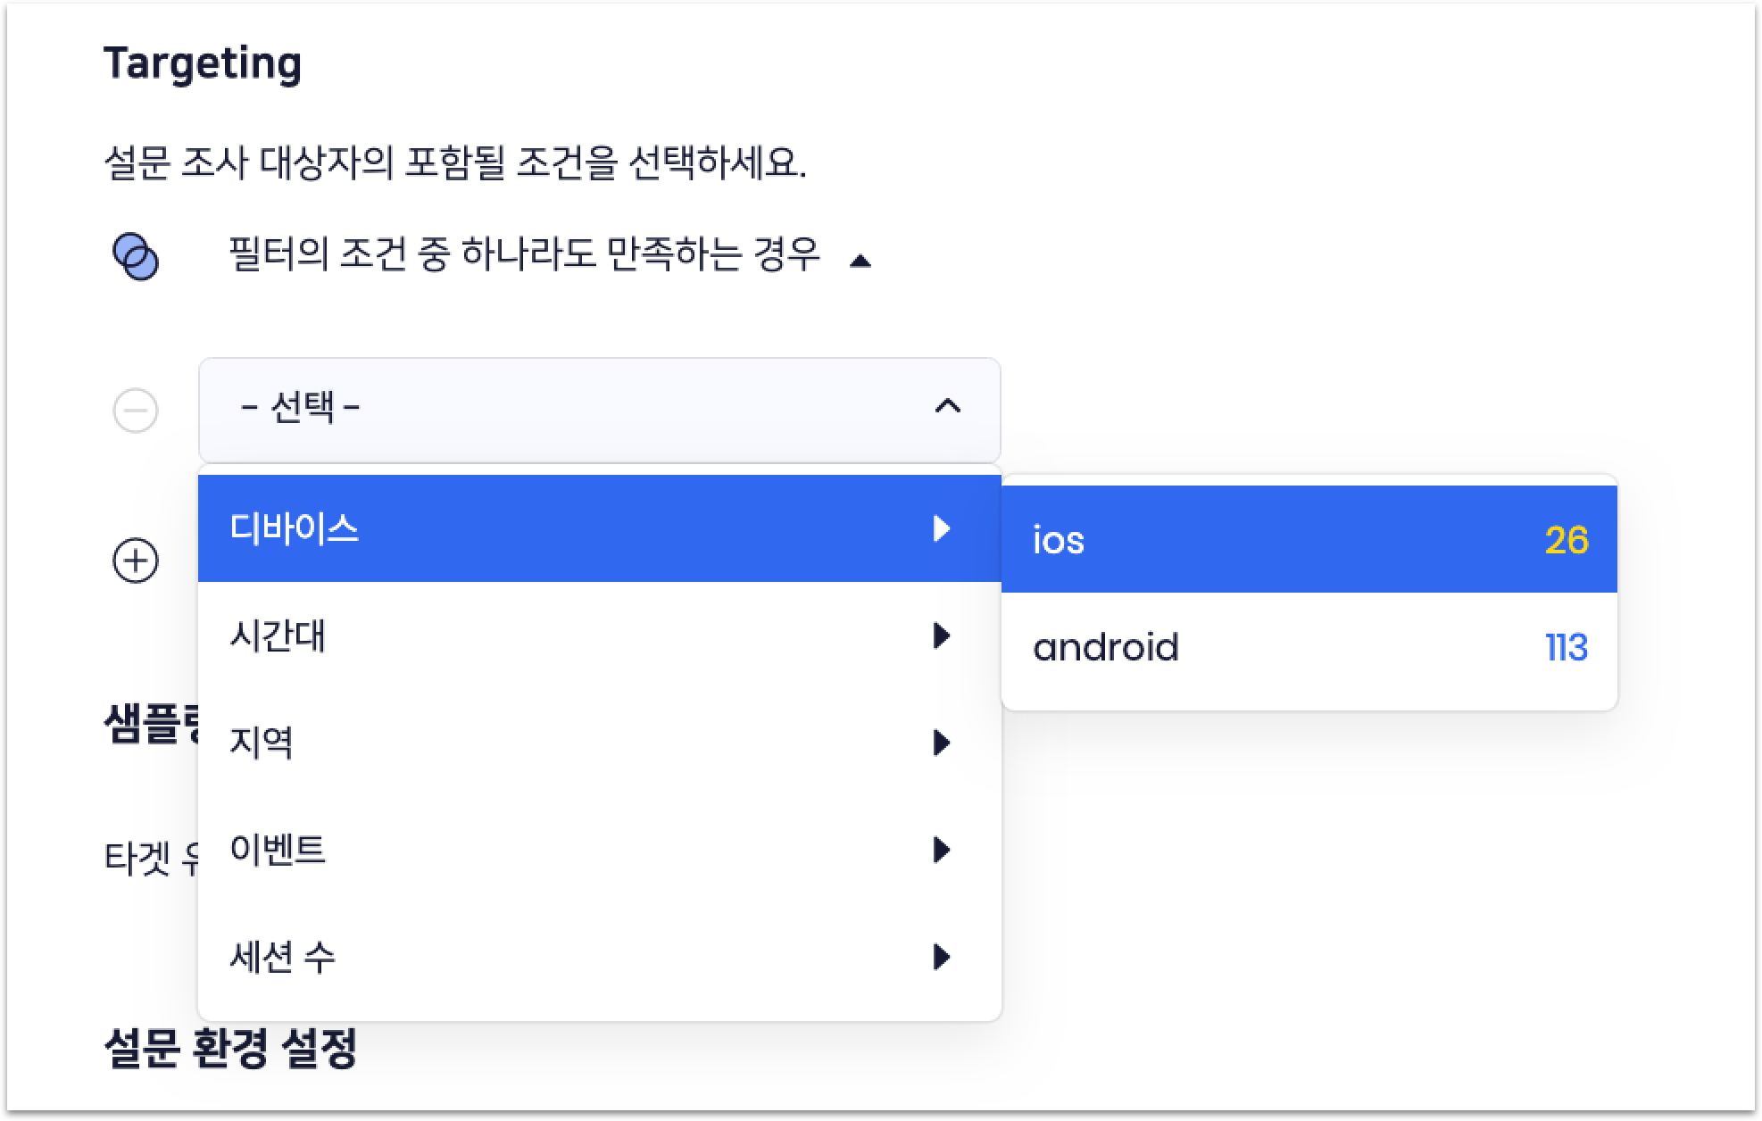The image size is (1762, 1121).
Task: Select the 디바이스 menu item
Action: click(x=295, y=528)
